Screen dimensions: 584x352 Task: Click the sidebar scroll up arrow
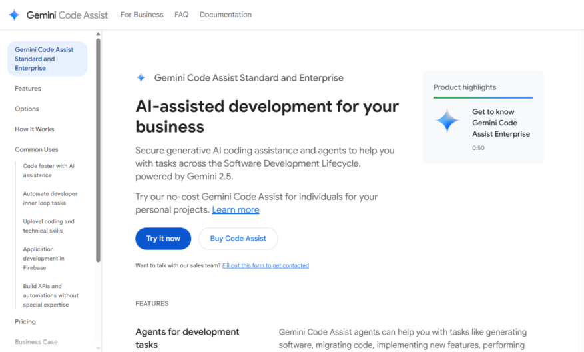[98, 34]
